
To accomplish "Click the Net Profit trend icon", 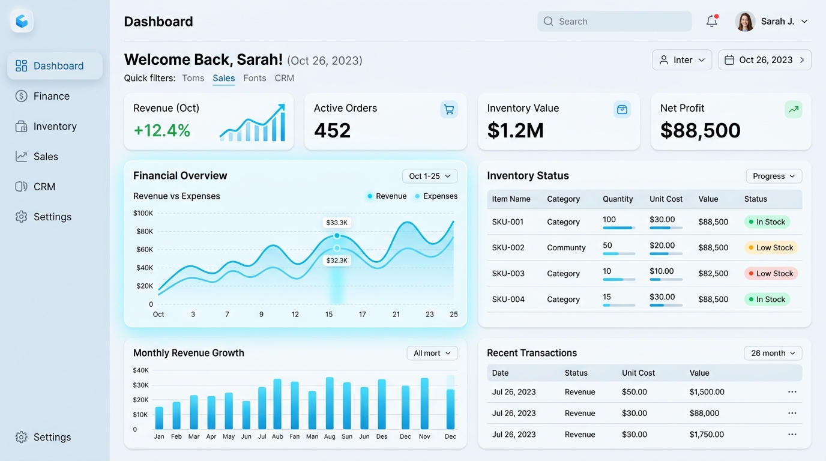I will pos(794,109).
